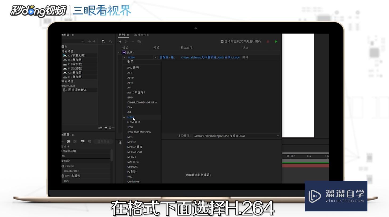This screenshot has height=217, width=389.
Task: Click the filter funnel icon in media browser
Action: (103, 41)
